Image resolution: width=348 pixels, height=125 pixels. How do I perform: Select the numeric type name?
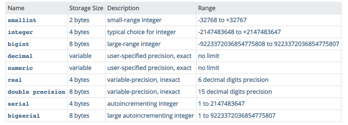coord(20,68)
